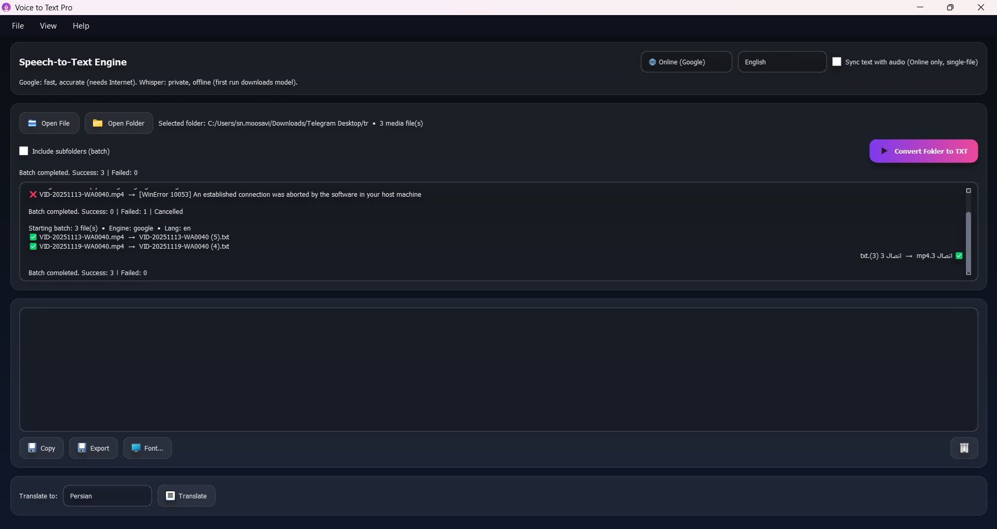Screen dimensions: 997x529
Task: Click the Export disk icon
Action: (x=82, y=447)
